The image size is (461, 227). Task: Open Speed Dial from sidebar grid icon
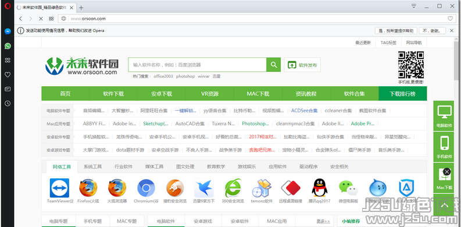(x=8, y=60)
